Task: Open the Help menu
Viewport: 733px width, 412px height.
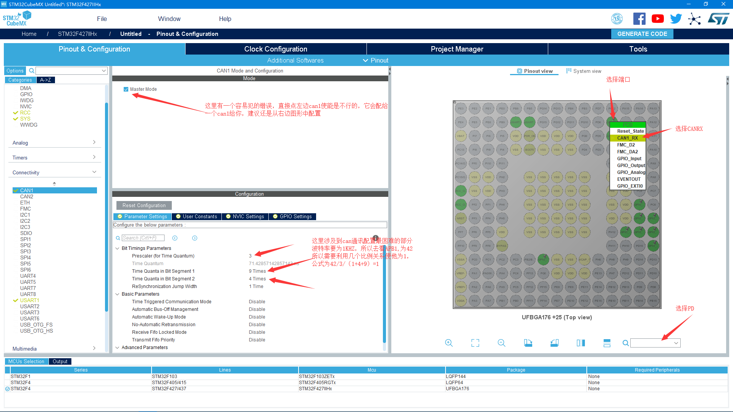Action: 225,19
